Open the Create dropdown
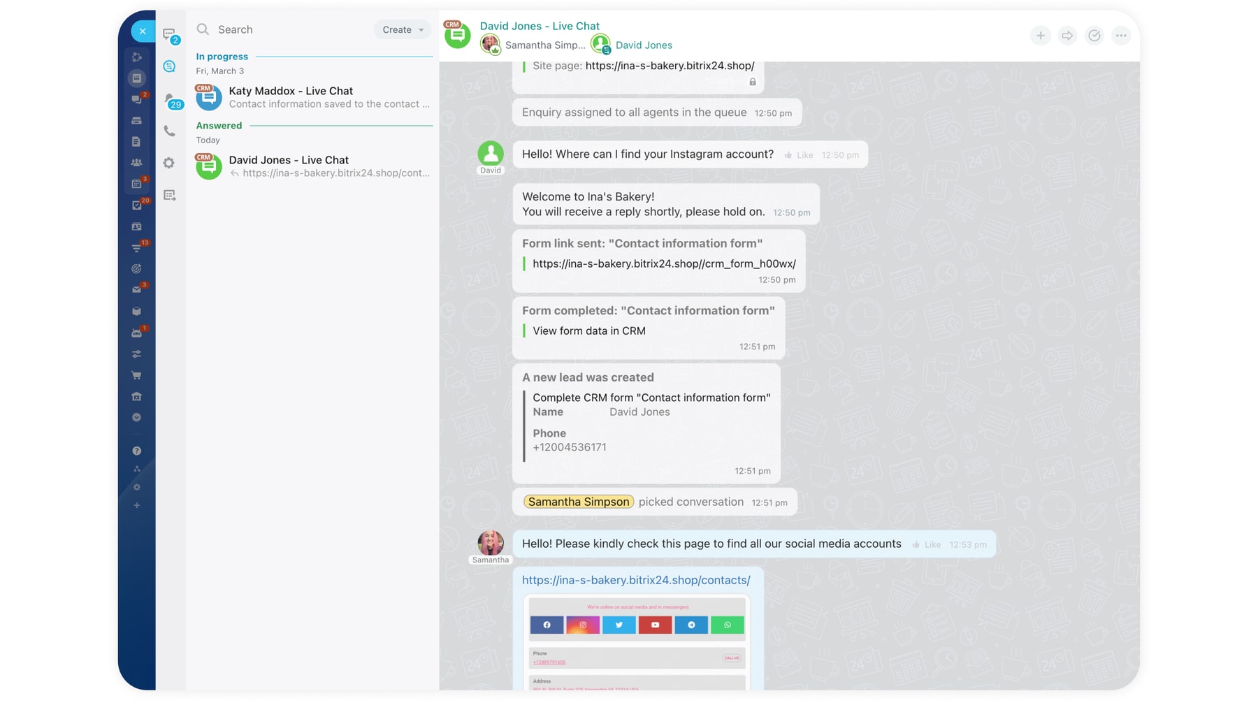Viewport: 1258px width, 712px height. point(403,29)
